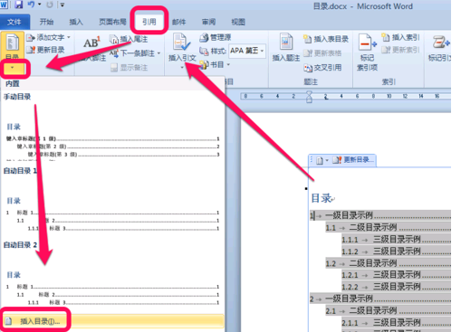The height and width of the screenshot is (332, 461).
Task: Click TOC entry 2.1 二级目录示例
Action: click(388, 310)
